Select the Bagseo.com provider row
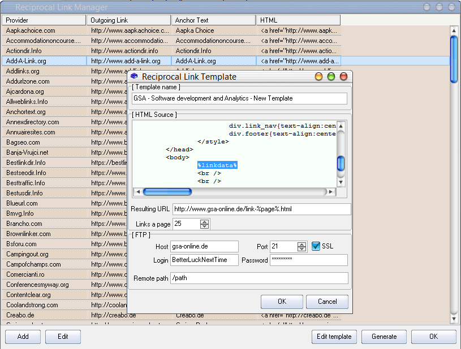Screen dimensions: 461x349 coord(44,142)
